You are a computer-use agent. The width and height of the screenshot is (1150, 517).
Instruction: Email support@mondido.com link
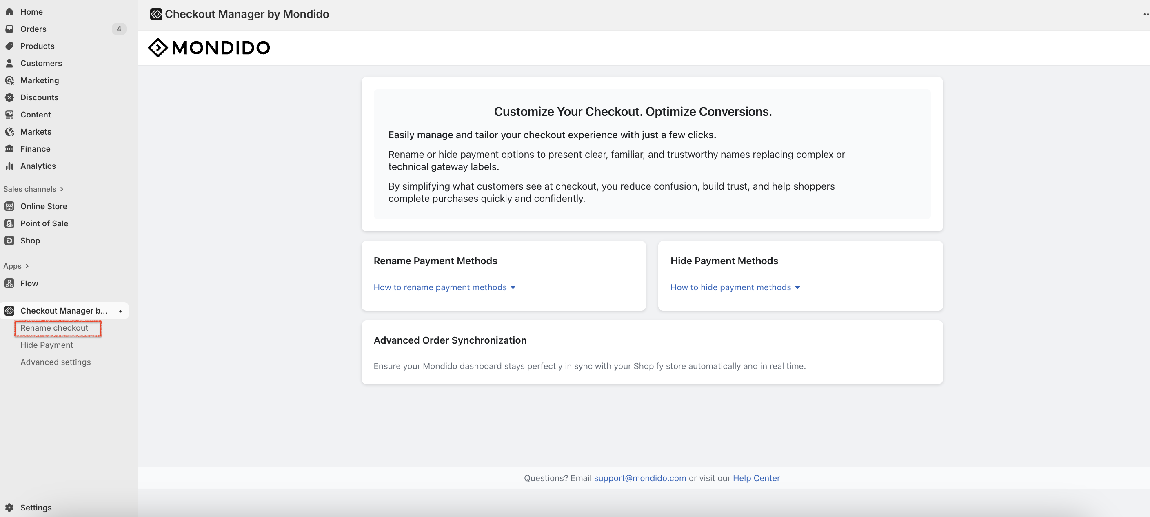pyautogui.click(x=640, y=478)
